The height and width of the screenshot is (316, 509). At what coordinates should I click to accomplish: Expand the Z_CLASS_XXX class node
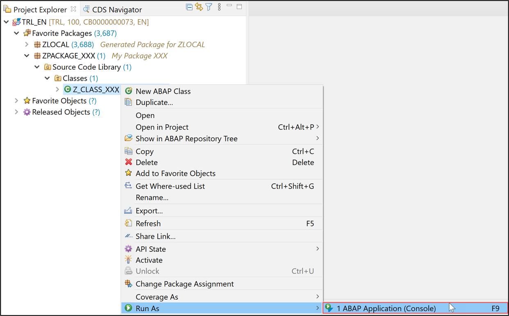[x=58, y=89]
